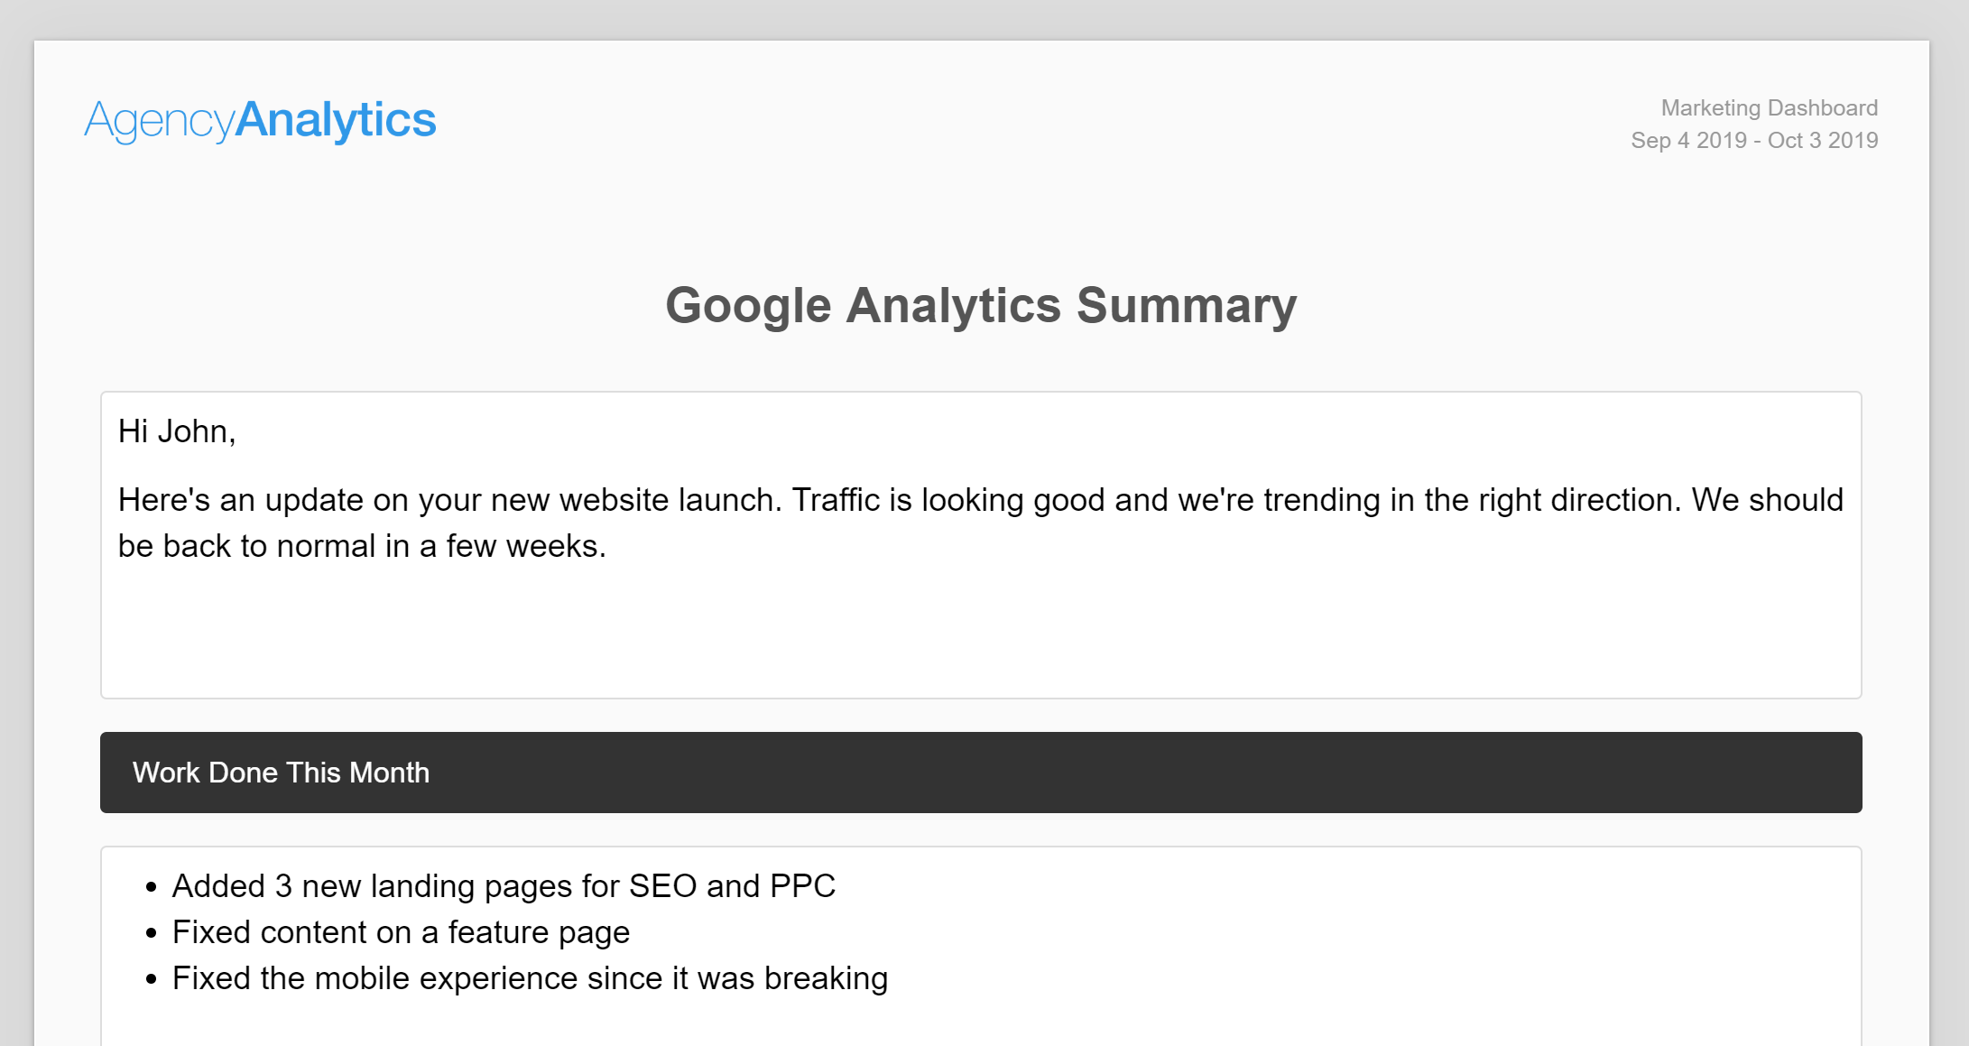
Task: Click the word Analytics in the logo
Action: (336, 119)
